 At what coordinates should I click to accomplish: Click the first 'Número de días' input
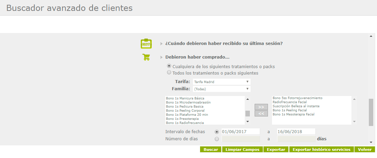point(241,139)
